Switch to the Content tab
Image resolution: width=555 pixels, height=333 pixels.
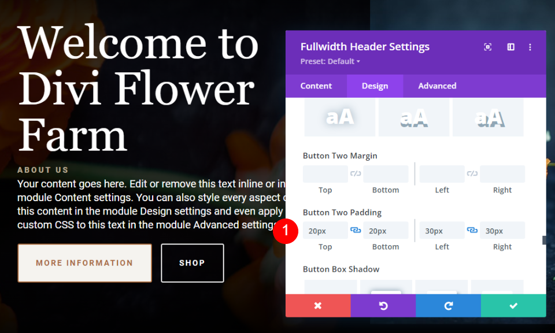coord(316,86)
